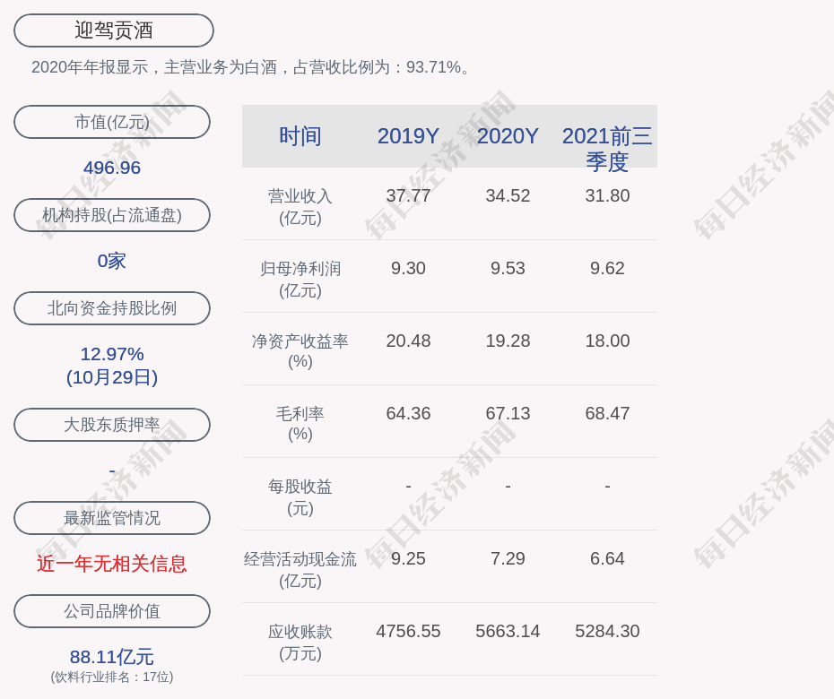The image size is (834, 699).
Task: Click the 营业收入(亿元) row label
Action: click(300, 207)
